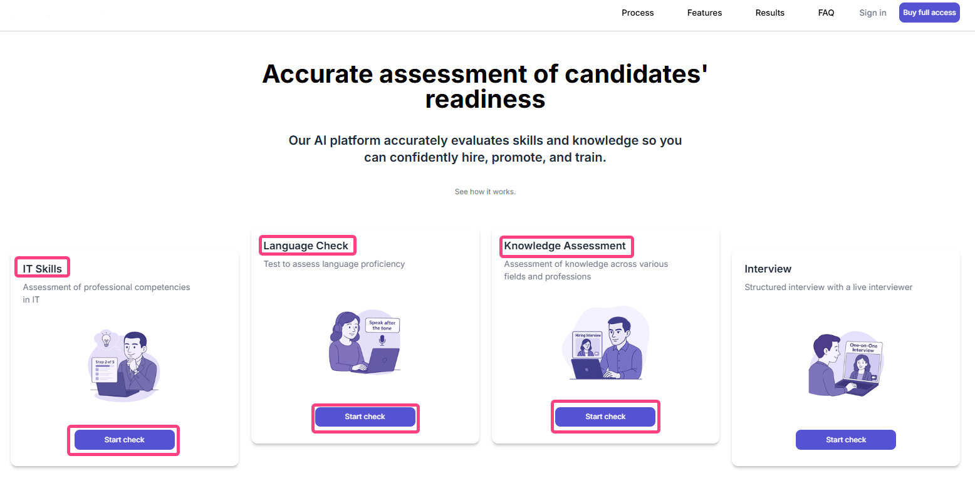Start check in the IT Skills card
Viewport: 975px width, 483px height.
[124, 440]
